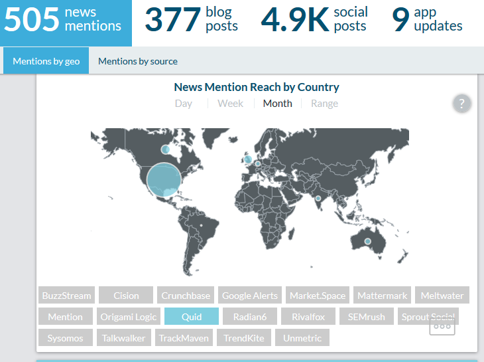Toggle the Crunchbase company filter
The width and height of the screenshot is (484, 362).
pos(186,296)
